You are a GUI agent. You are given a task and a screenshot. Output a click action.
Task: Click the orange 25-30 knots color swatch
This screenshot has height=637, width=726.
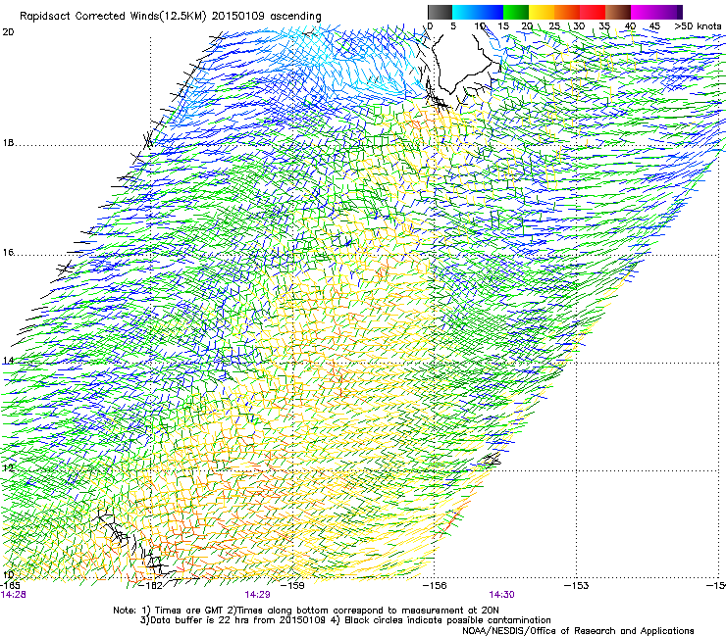pos(567,12)
